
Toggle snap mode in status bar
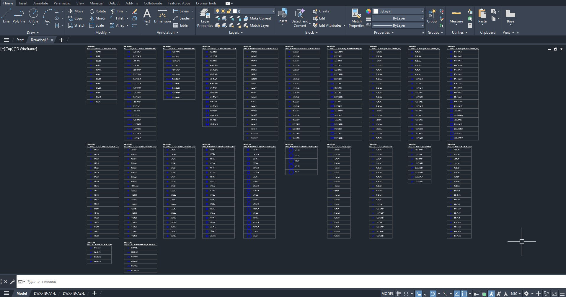(406, 293)
